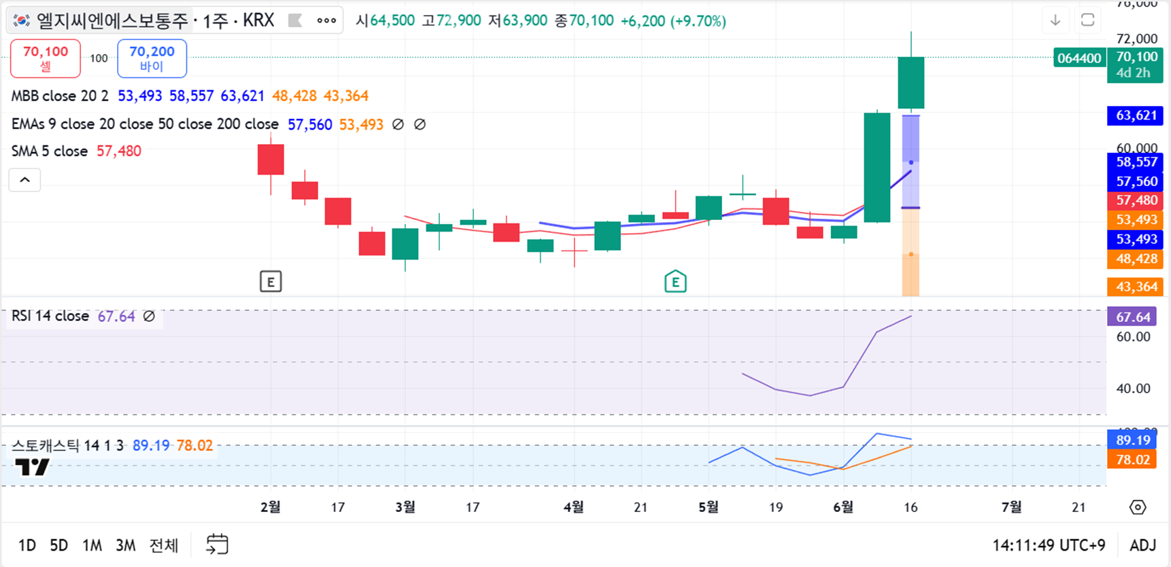This screenshot has width=1171, height=567.
Task: Click the South Korea flag symbol icon
Action: pyautogui.click(x=22, y=20)
